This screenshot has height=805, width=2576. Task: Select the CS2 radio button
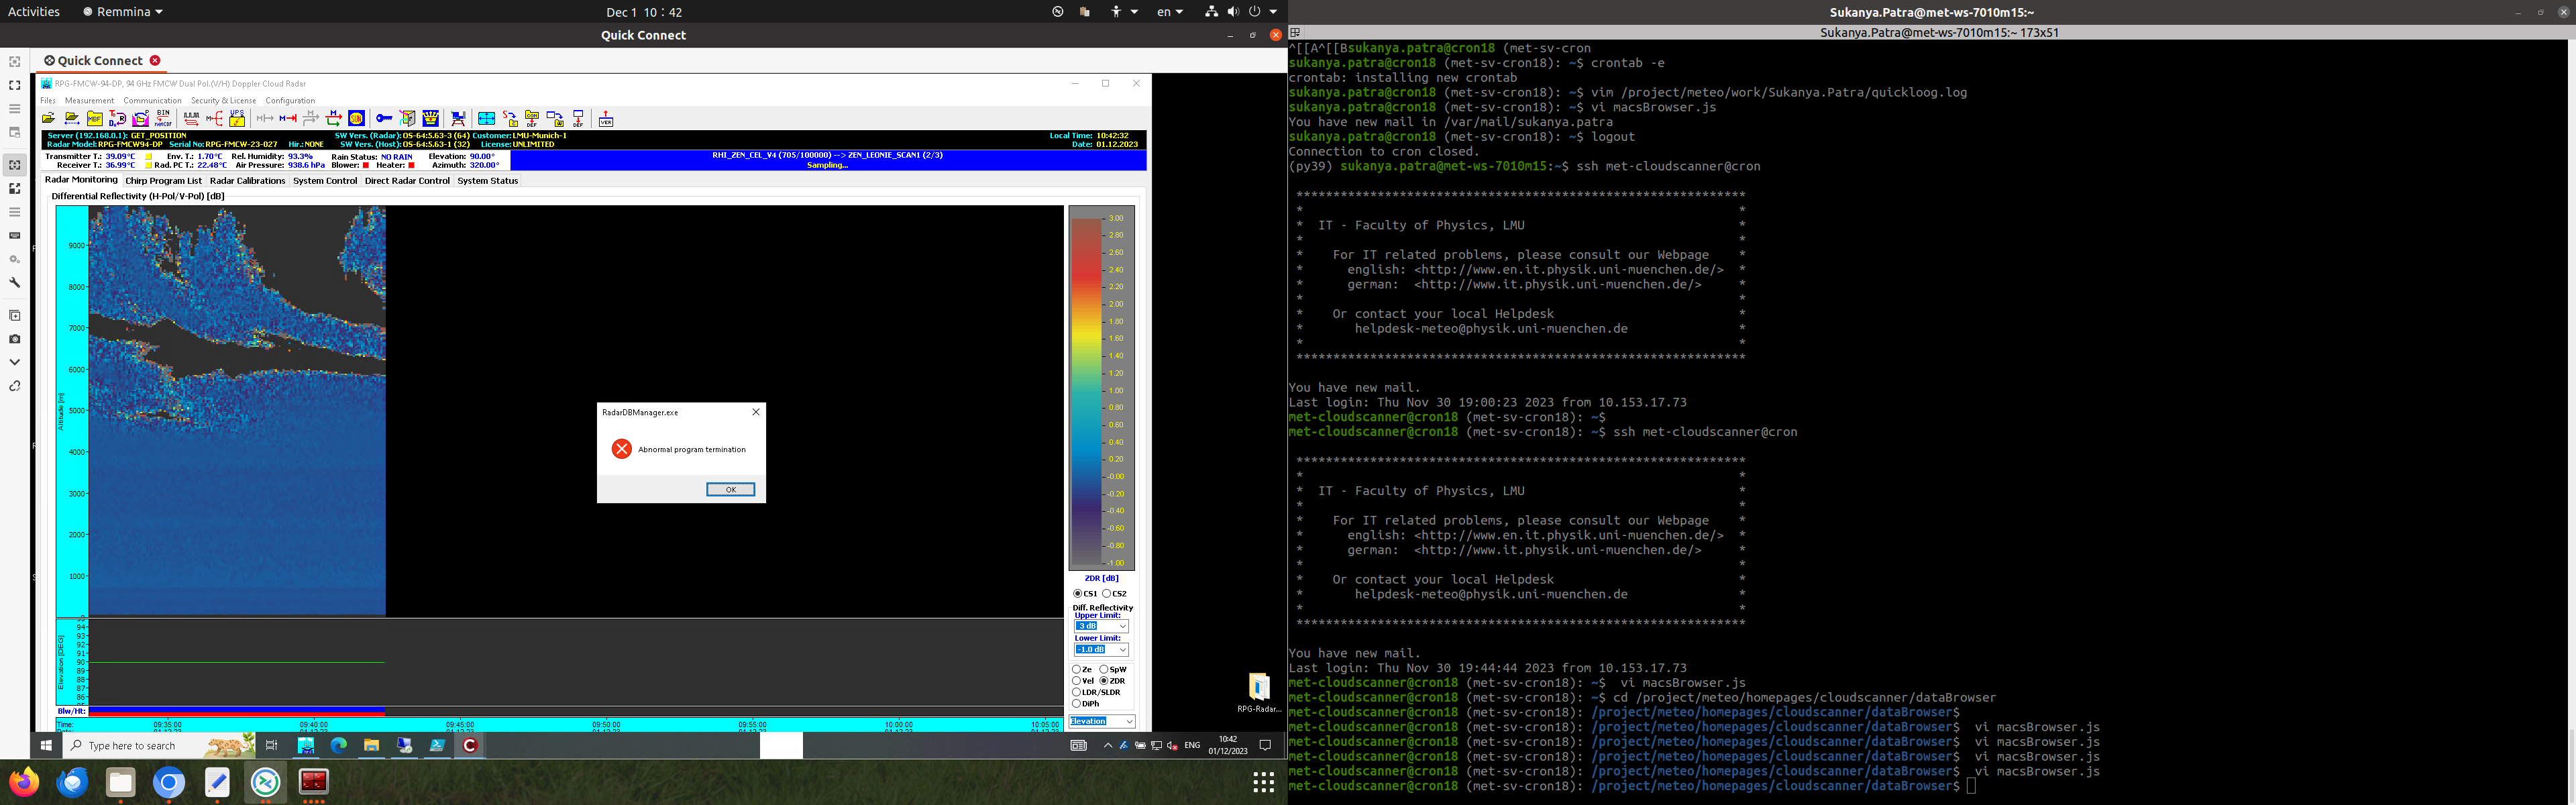pos(1108,594)
